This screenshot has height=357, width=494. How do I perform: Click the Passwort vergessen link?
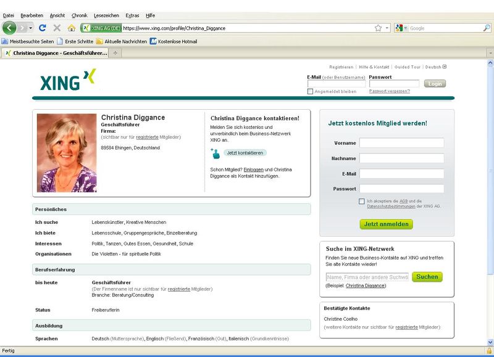click(x=389, y=91)
